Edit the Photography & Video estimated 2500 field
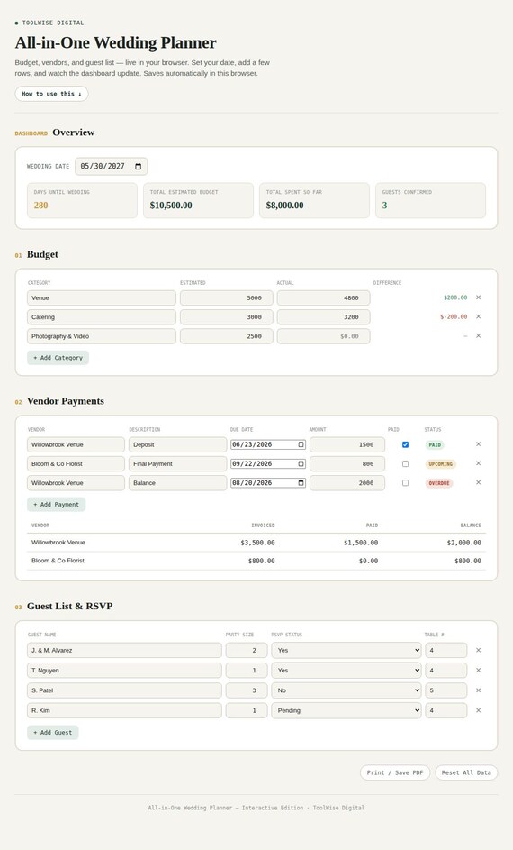This screenshot has height=850, width=513. point(227,336)
